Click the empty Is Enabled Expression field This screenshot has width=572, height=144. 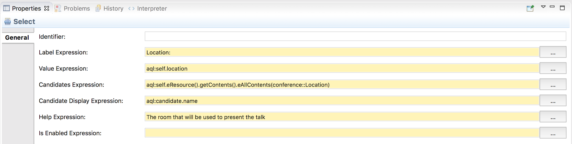click(x=341, y=133)
